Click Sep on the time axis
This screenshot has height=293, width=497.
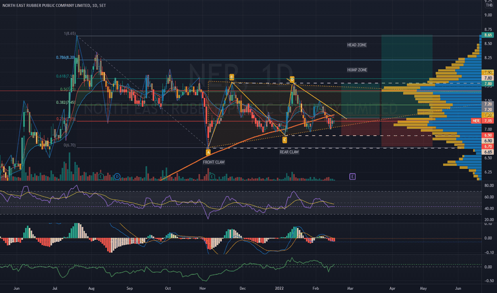[130, 288]
